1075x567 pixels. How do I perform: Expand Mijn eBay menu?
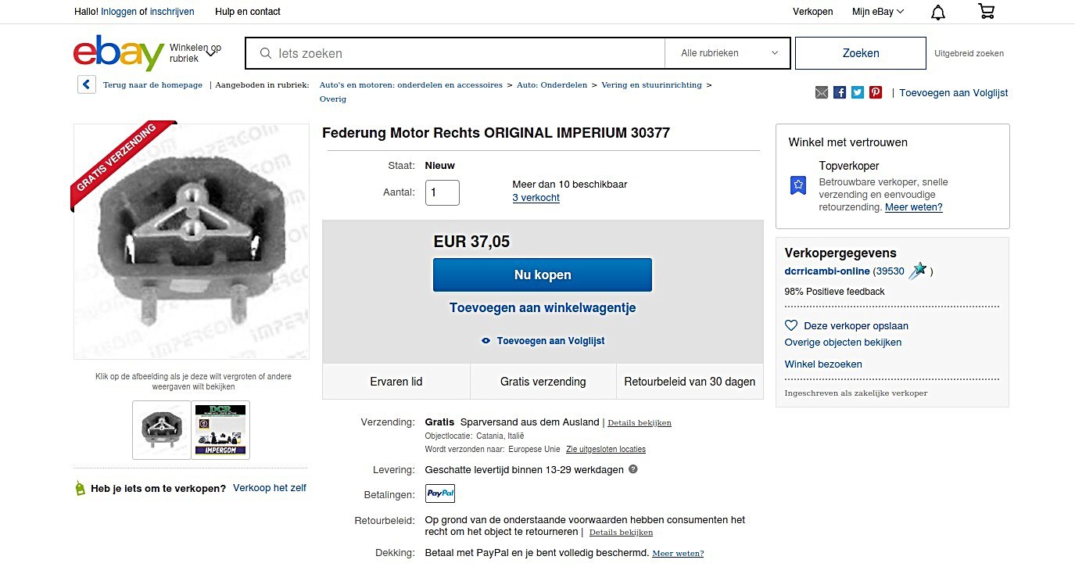pos(878,12)
